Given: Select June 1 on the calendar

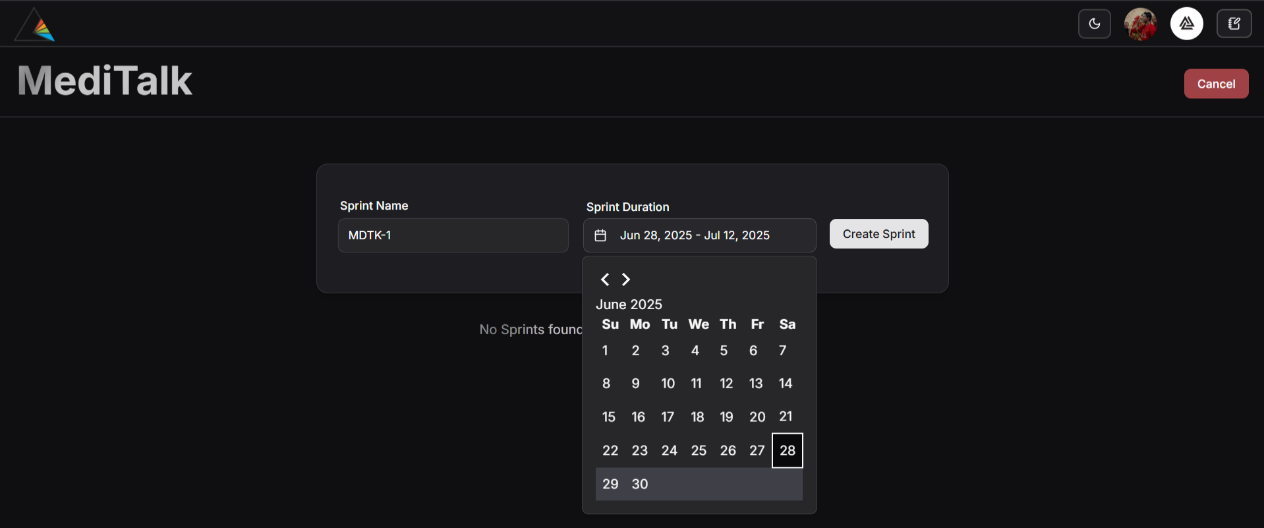Looking at the screenshot, I should (605, 351).
